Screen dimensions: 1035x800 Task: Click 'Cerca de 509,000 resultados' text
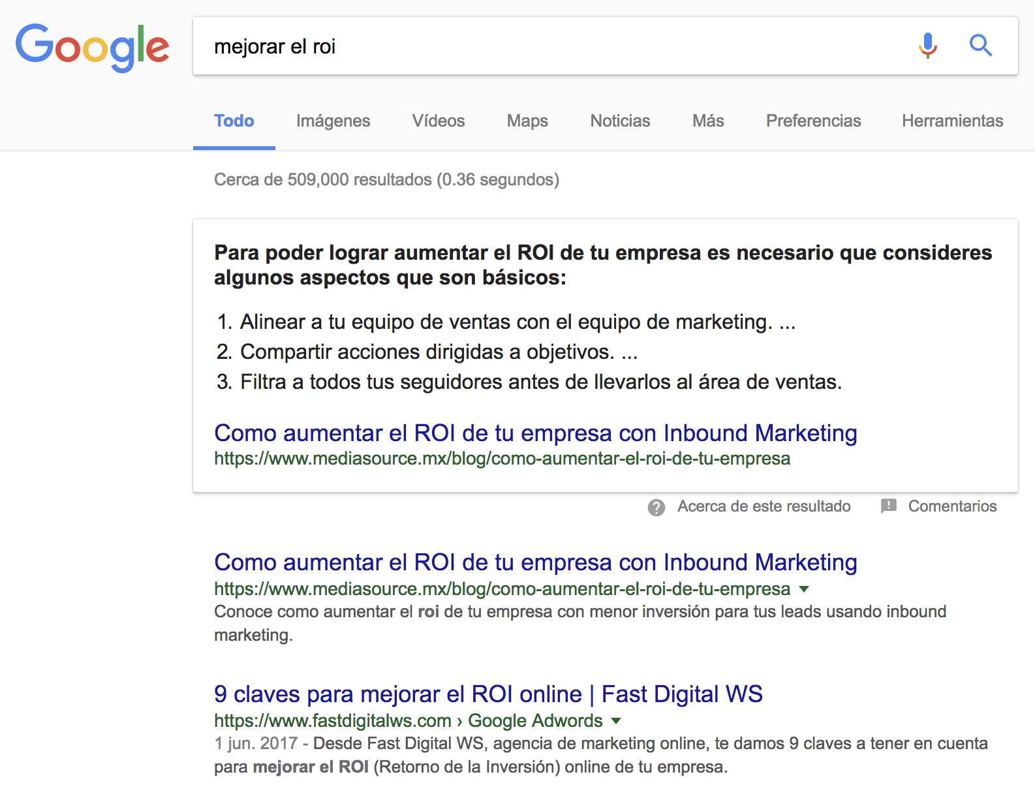[386, 179]
